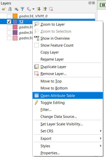Viewport: 106px width, 157px height.
Task: Open dropdown arrow next to expression filter
Action: click(x=33, y=9)
